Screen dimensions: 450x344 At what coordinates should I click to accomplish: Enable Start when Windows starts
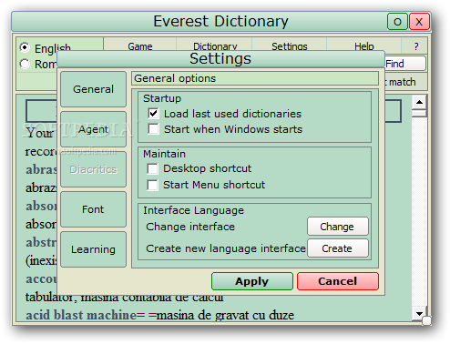[x=153, y=129]
